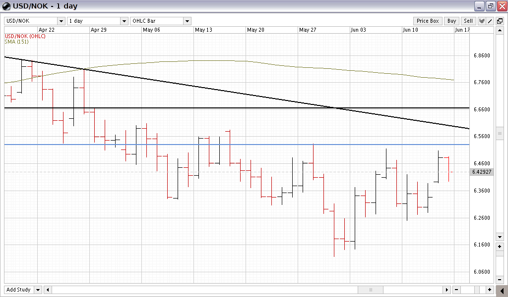Zoom in price scale with right plus

(x=500, y=247)
